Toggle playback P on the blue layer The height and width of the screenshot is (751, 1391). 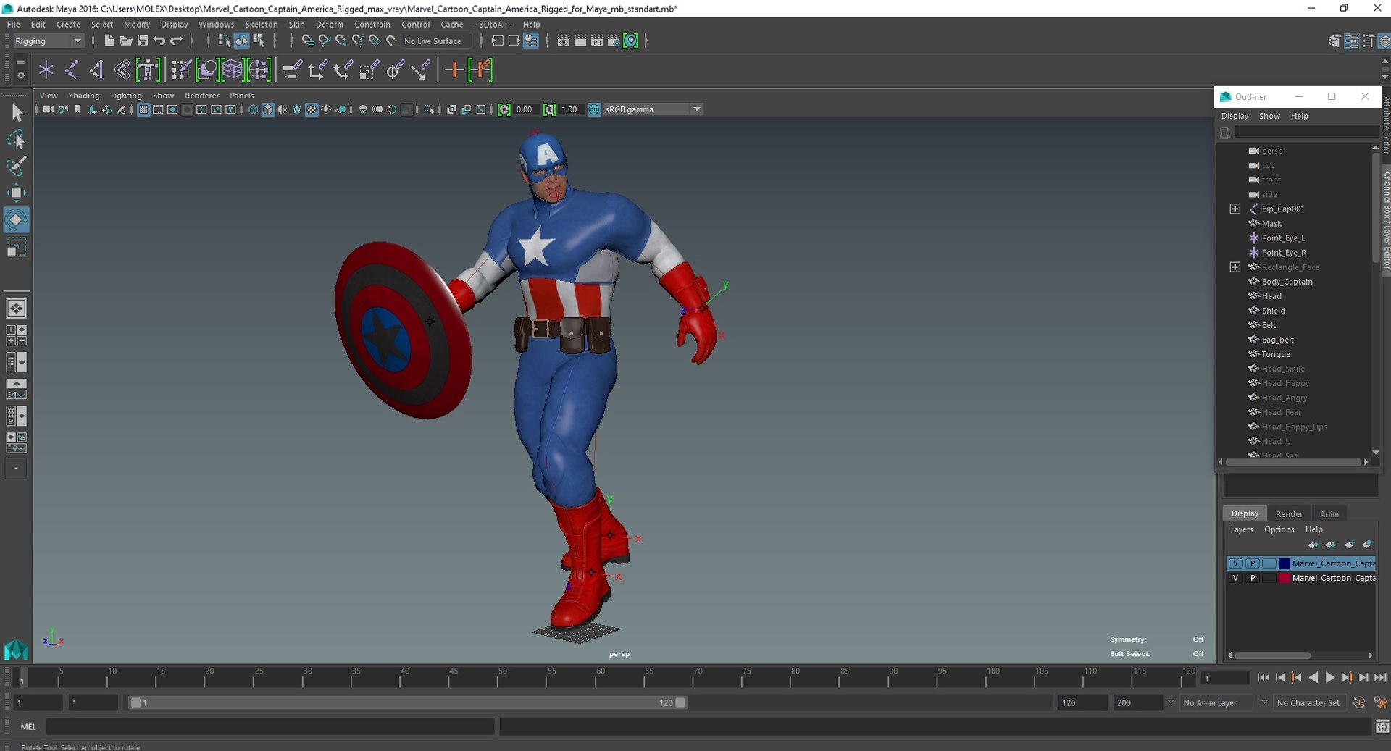tap(1252, 563)
